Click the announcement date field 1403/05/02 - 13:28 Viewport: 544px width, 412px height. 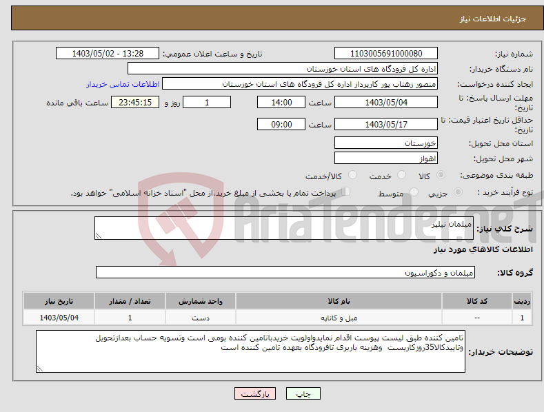tap(108, 54)
